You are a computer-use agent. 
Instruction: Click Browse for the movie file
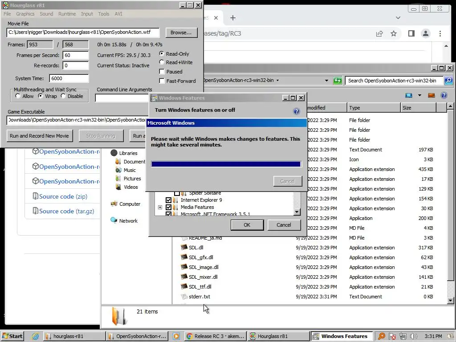[181, 33]
